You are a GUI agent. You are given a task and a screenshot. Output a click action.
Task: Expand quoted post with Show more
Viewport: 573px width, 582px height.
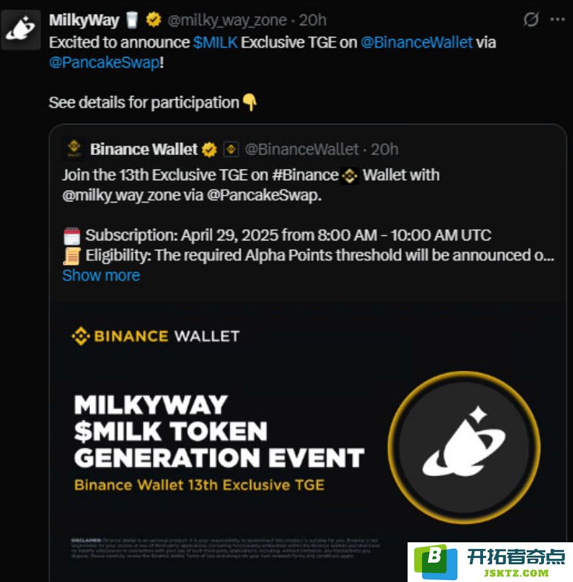[101, 275]
